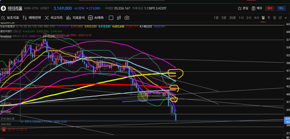The width and height of the screenshot is (290, 139).
Task: Click moving average value 3,751,000
Action: pos(77,27)
